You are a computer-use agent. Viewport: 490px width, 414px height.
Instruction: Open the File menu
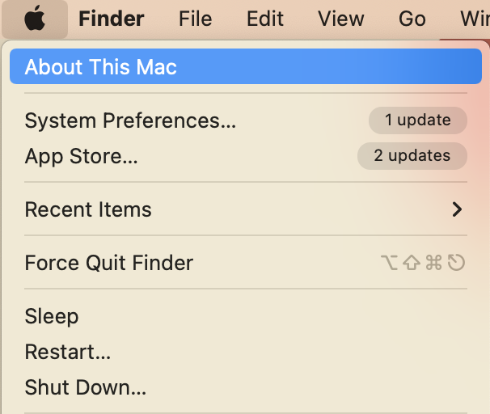[195, 19]
